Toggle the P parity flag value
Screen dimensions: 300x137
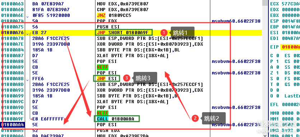(x=278, y=61)
